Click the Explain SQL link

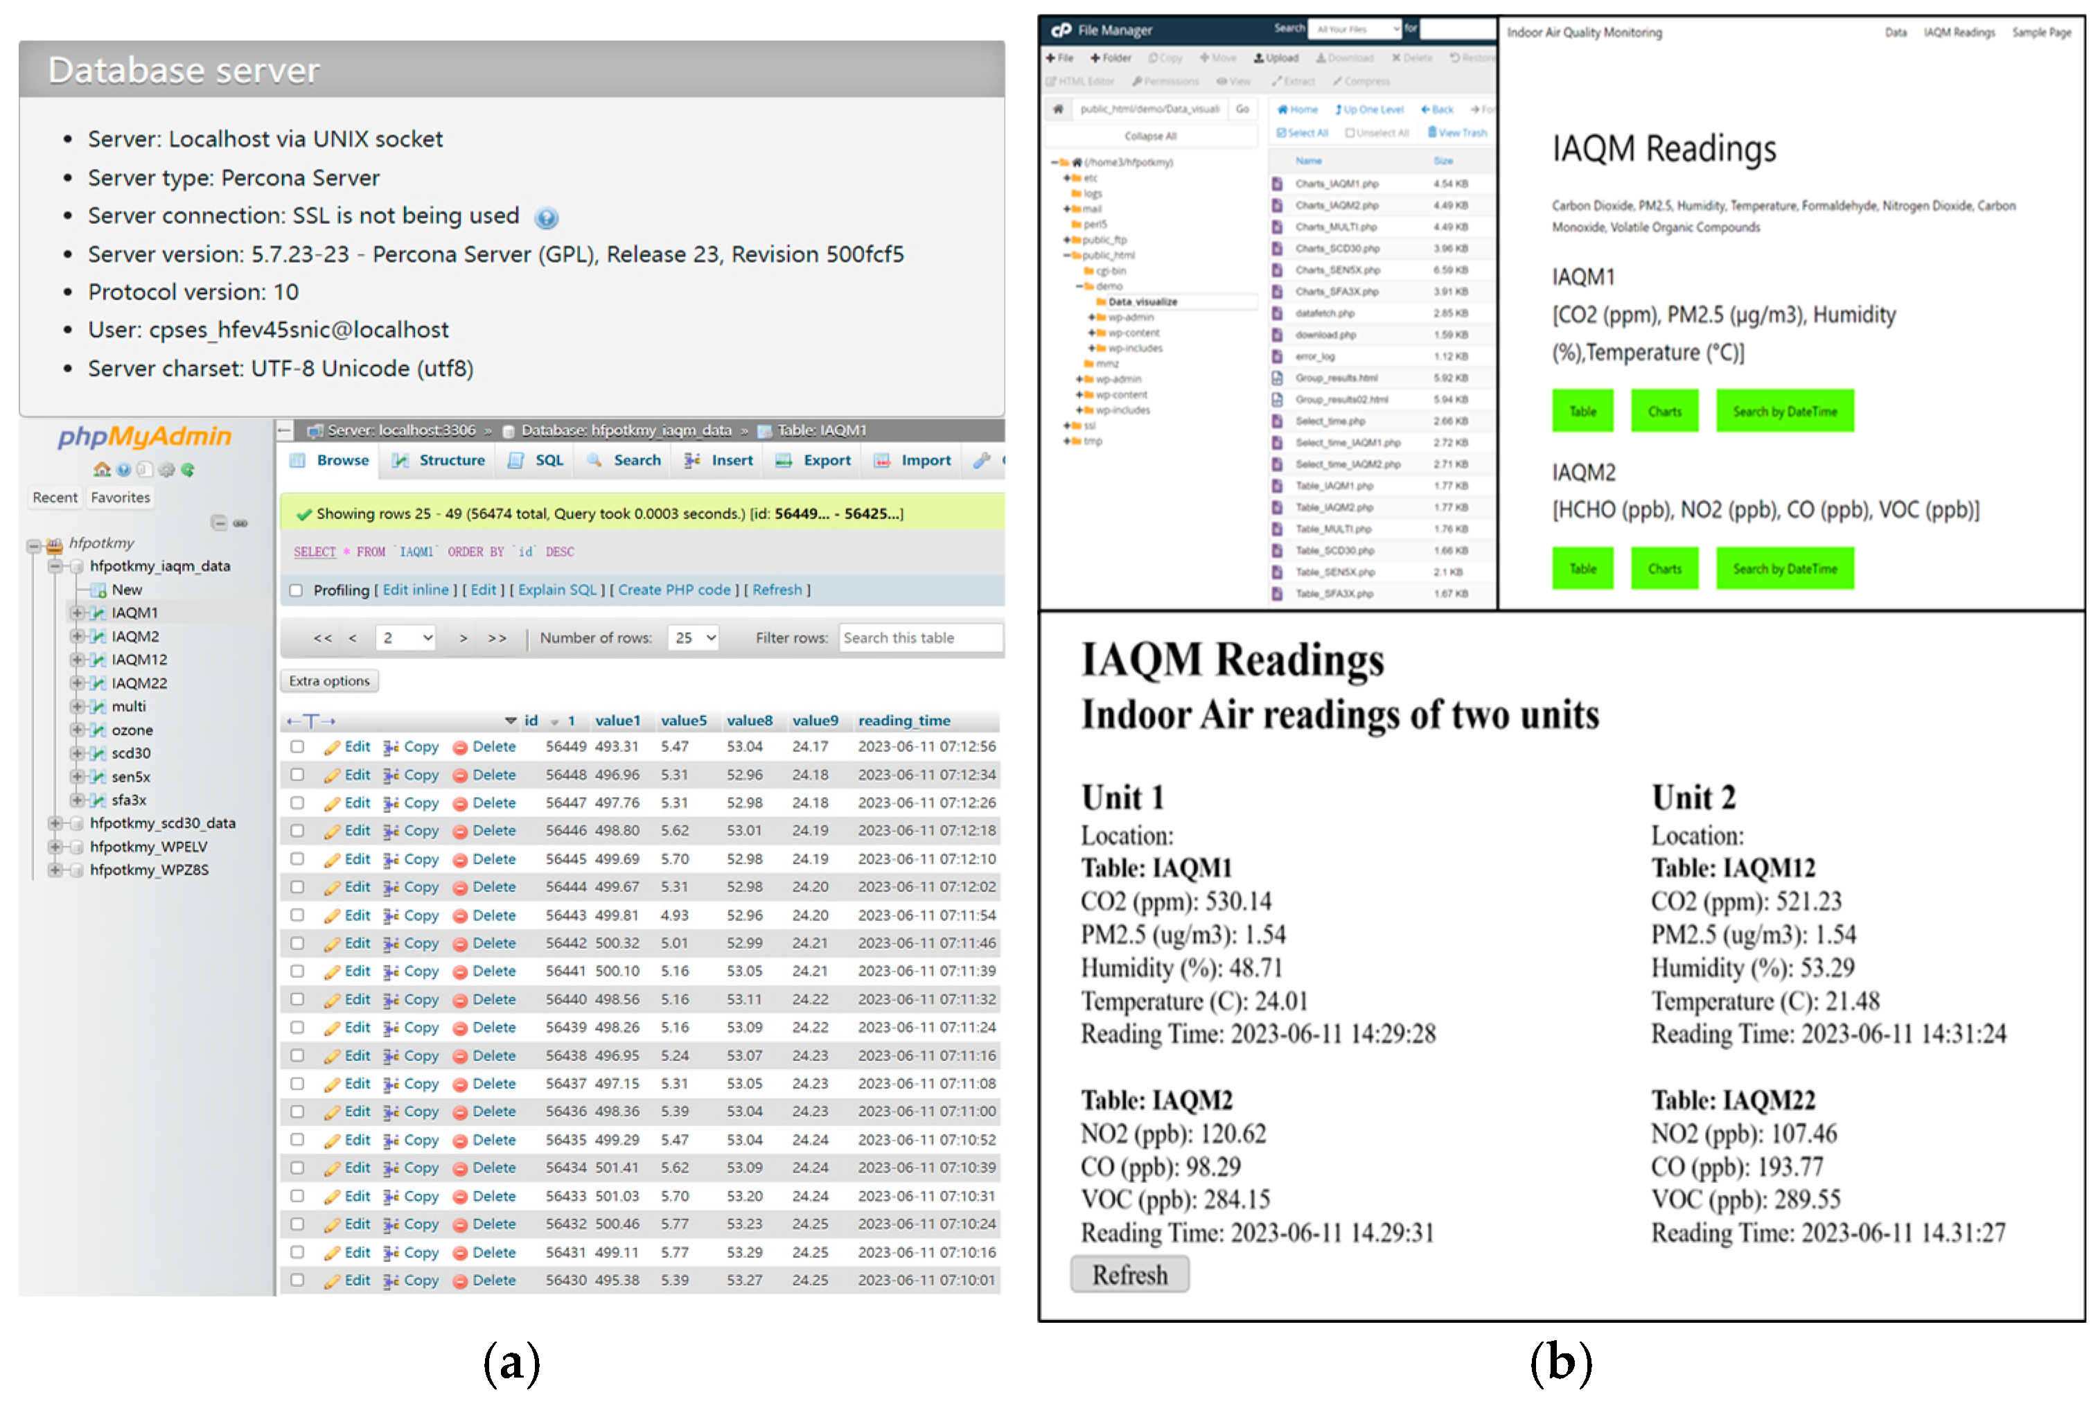(x=558, y=591)
